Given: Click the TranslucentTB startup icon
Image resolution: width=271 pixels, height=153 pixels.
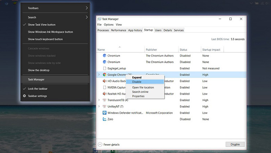Looking at the screenshot, I should coord(104,100).
